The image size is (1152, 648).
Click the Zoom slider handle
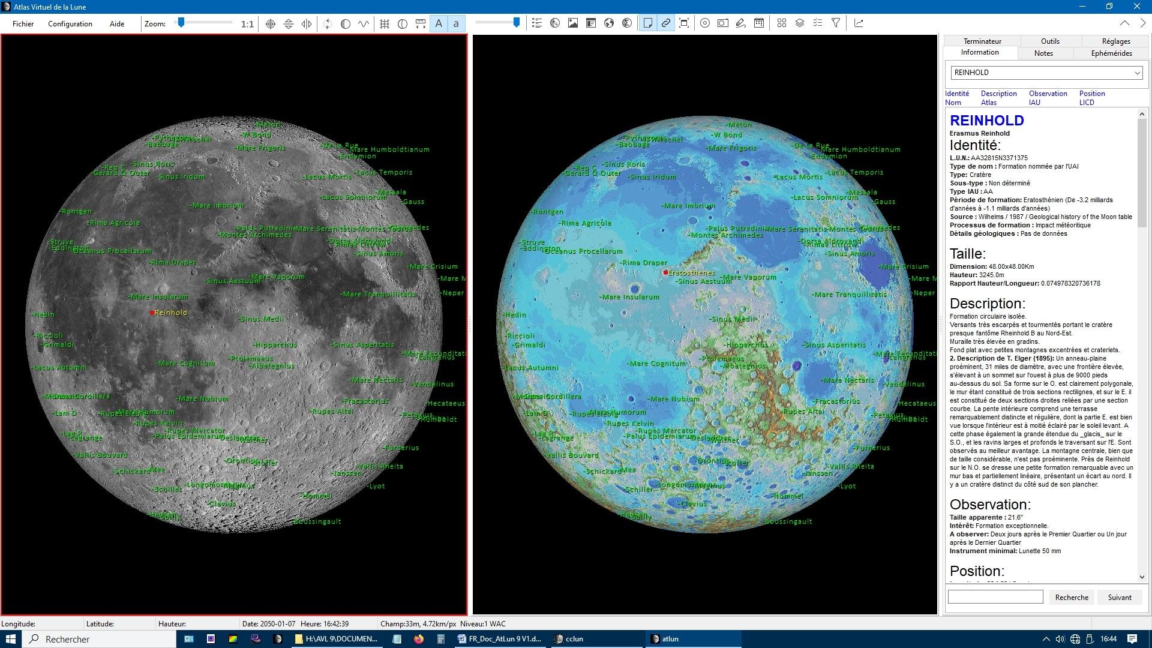[x=181, y=23]
